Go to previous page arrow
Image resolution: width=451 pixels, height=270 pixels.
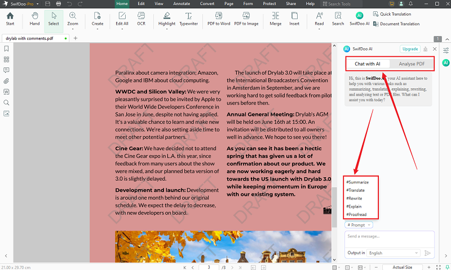point(192,267)
